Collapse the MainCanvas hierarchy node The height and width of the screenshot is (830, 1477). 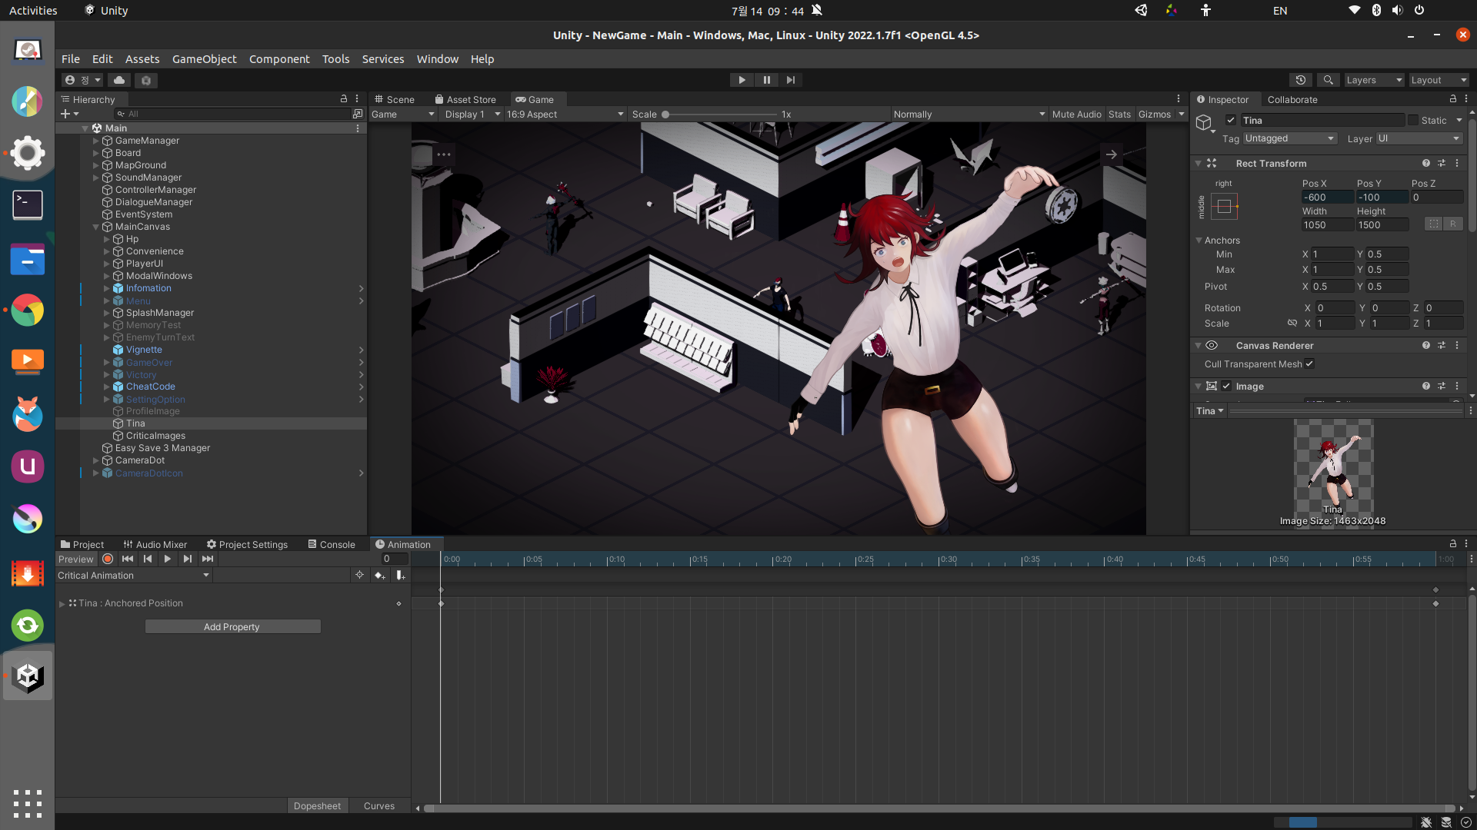pos(96,227)
